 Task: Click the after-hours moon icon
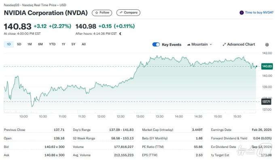pos(121,34)
